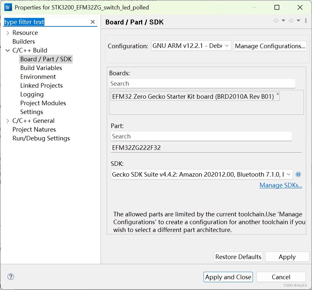This screenshot has height=290, width=312.
Task: Click the Manage Configurations button
Action: [x=270, y=46]
